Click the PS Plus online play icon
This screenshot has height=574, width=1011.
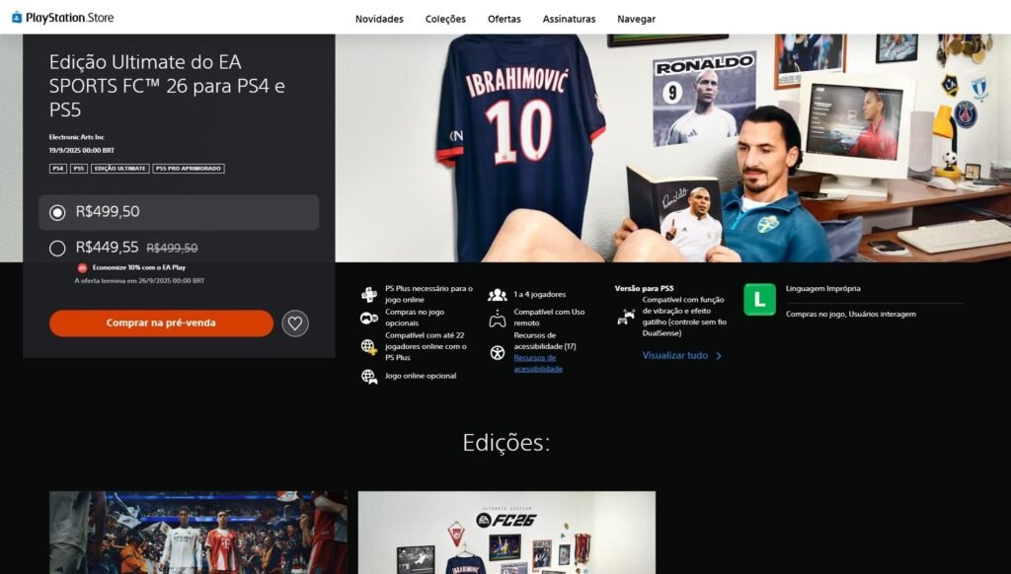coord(369,294)
